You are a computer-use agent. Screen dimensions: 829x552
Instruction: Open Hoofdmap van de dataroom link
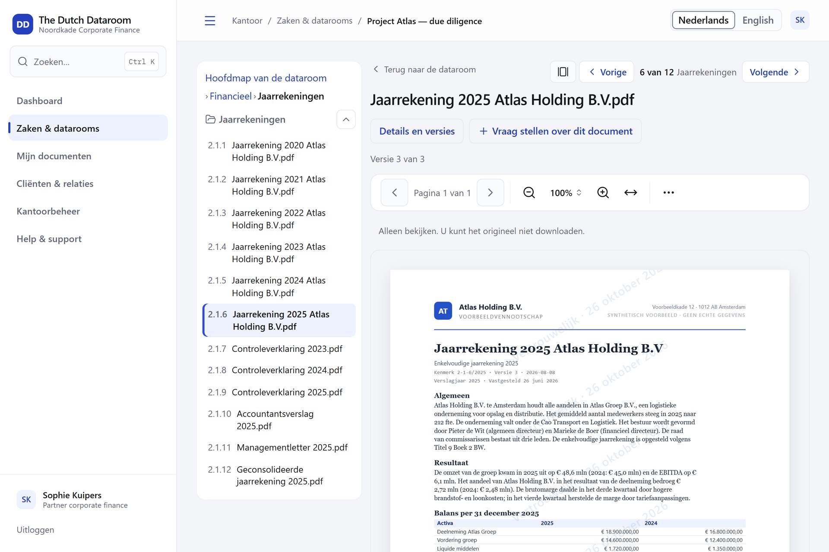coord(266,78)
